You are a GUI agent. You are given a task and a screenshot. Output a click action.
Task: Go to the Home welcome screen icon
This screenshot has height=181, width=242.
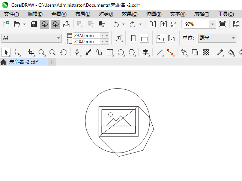[x=3, y=62]
